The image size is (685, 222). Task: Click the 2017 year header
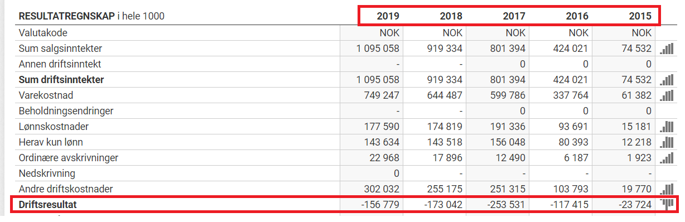514,16
